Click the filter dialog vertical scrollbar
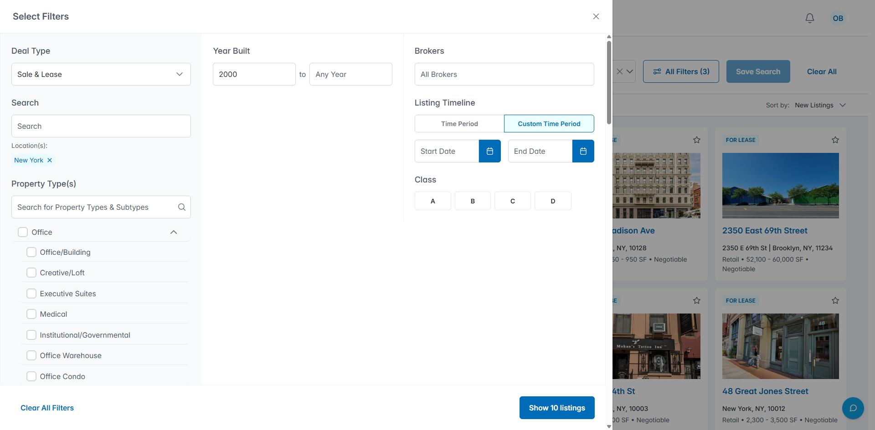The width and height of the screenshot is (875, 430). coord(609,83)
